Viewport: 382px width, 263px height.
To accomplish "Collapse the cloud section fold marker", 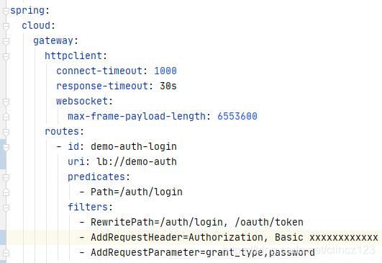I will 6,26.
